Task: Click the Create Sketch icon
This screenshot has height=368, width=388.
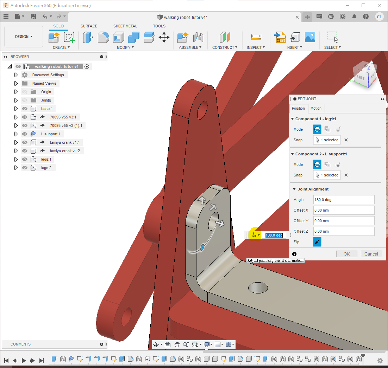Action: tap(69, 37)
